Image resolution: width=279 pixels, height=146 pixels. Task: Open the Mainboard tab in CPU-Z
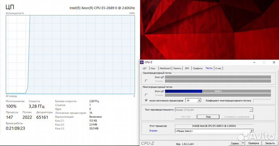click(x=165, y=68)
